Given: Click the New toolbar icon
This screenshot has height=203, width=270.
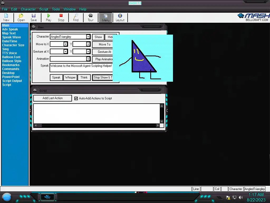Looking at the screenshot, I should point(6,18).
